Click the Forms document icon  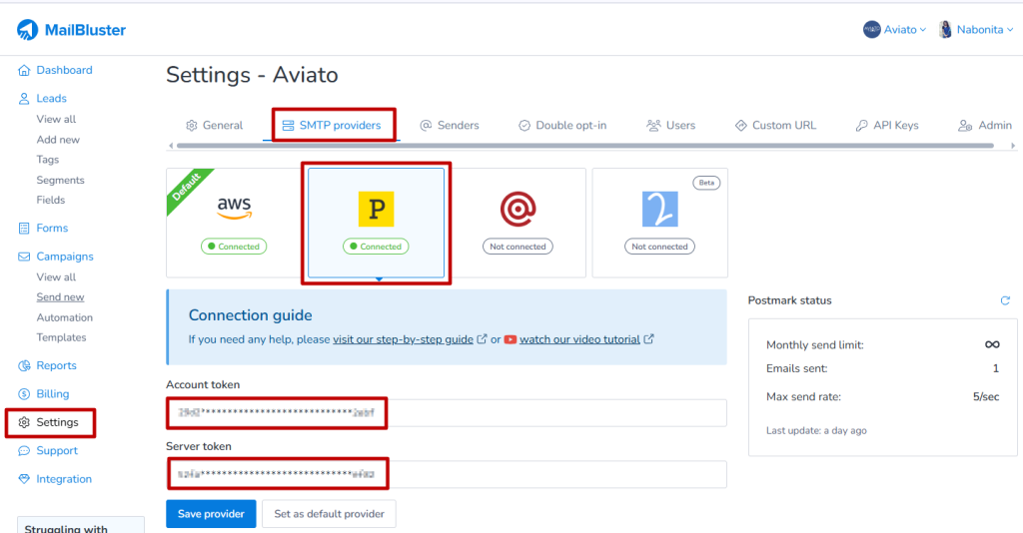[24, 228]
